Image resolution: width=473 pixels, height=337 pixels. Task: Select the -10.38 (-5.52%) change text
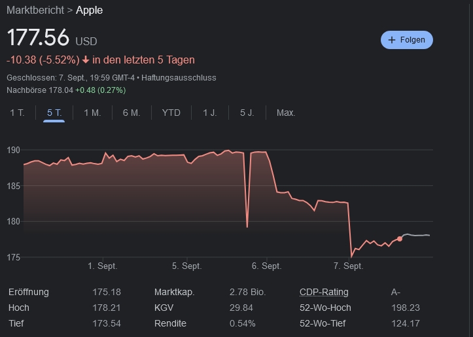(43, 60)
